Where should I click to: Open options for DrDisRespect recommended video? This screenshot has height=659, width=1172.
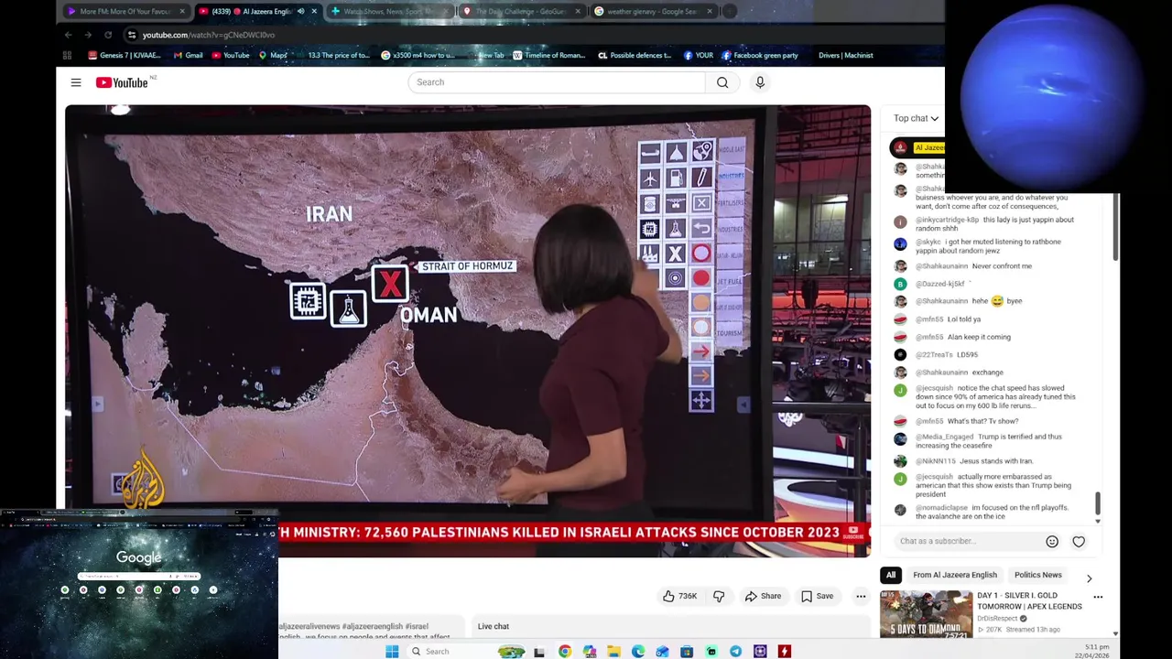click(x=1098, y=597)
